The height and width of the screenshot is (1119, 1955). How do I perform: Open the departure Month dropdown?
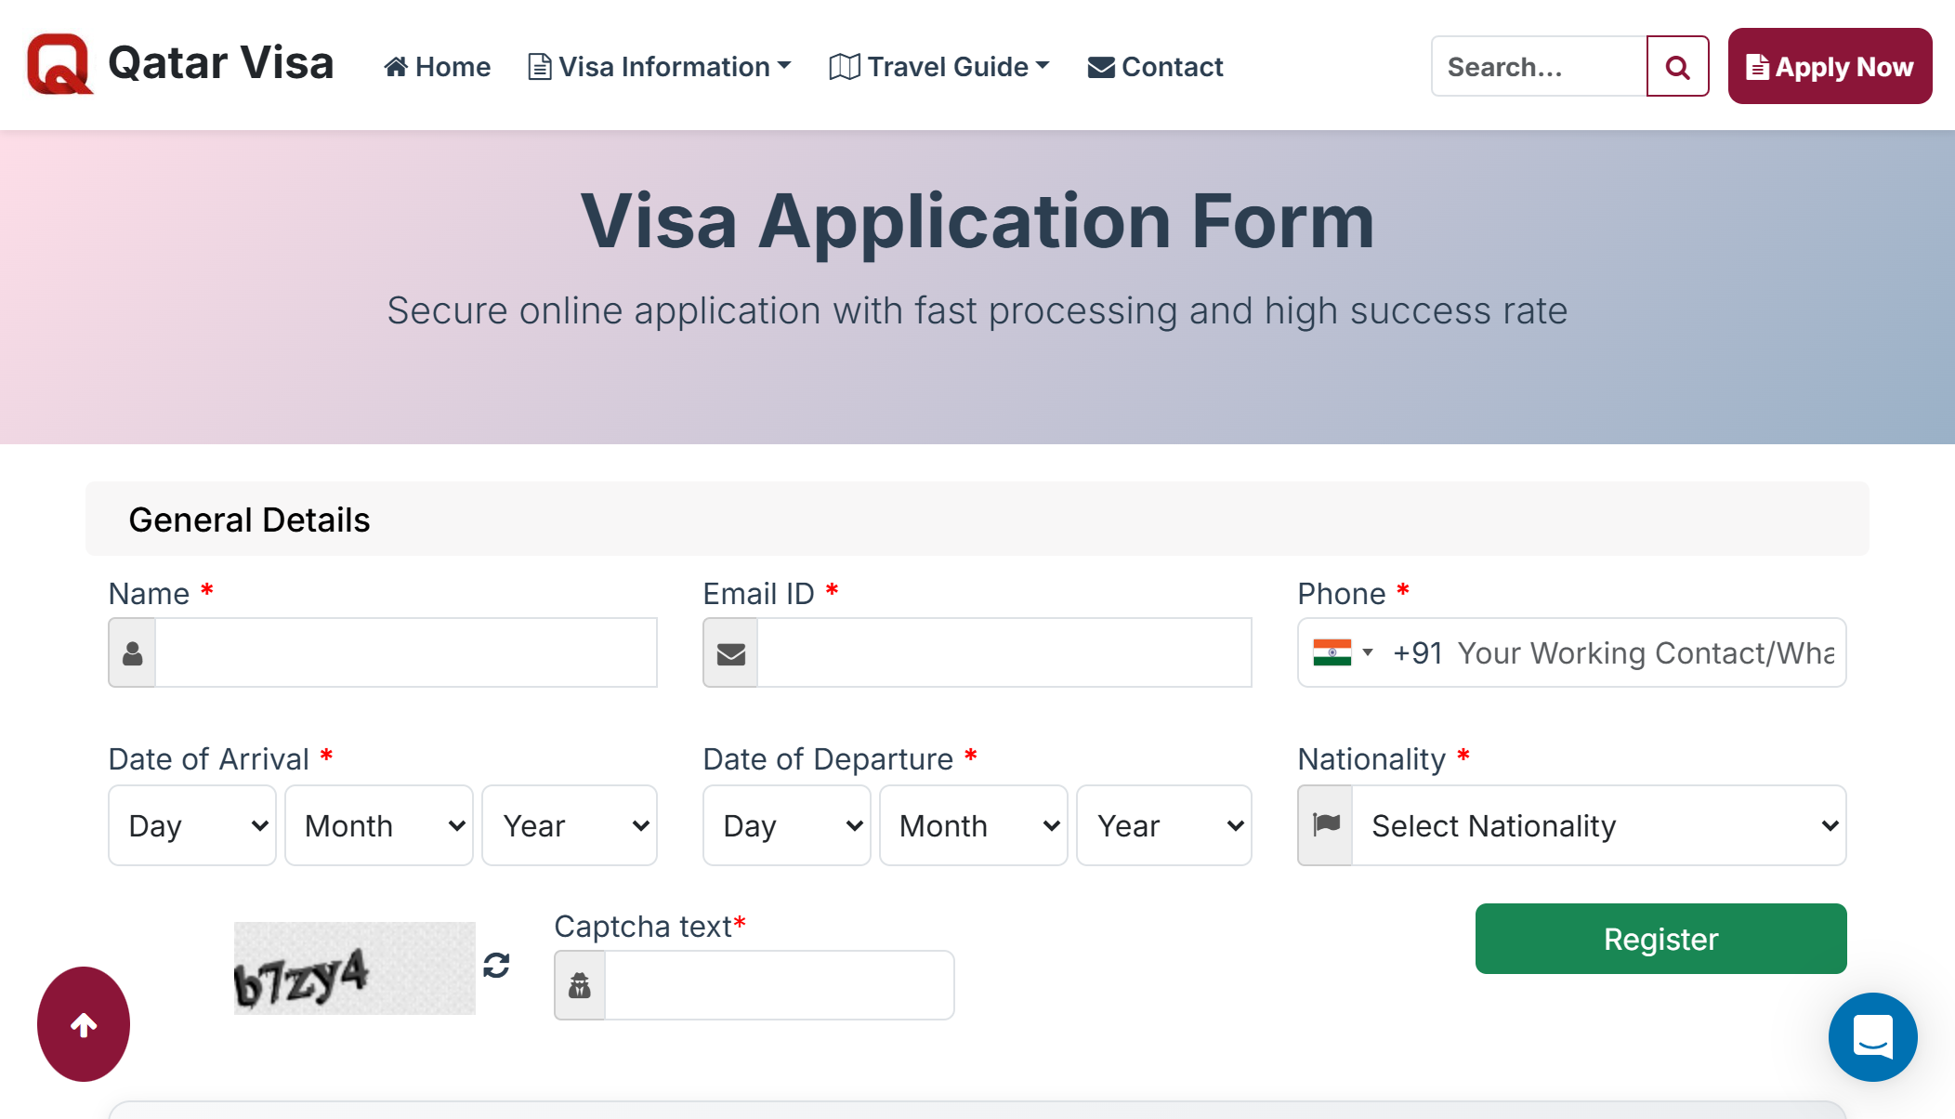(x=974, y=825)
